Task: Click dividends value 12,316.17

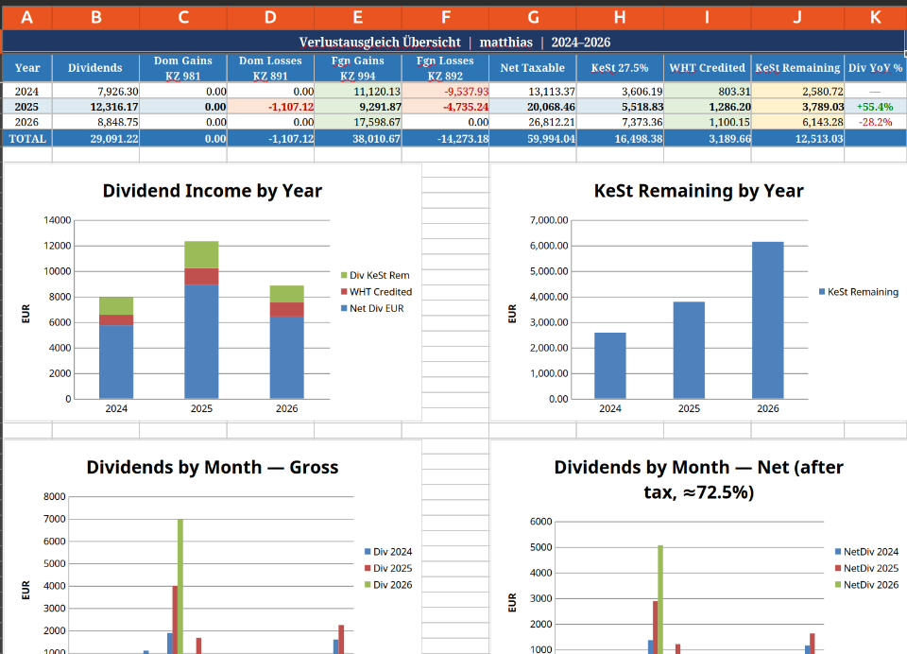Action: pyautogui.click(x=96, y=107)
